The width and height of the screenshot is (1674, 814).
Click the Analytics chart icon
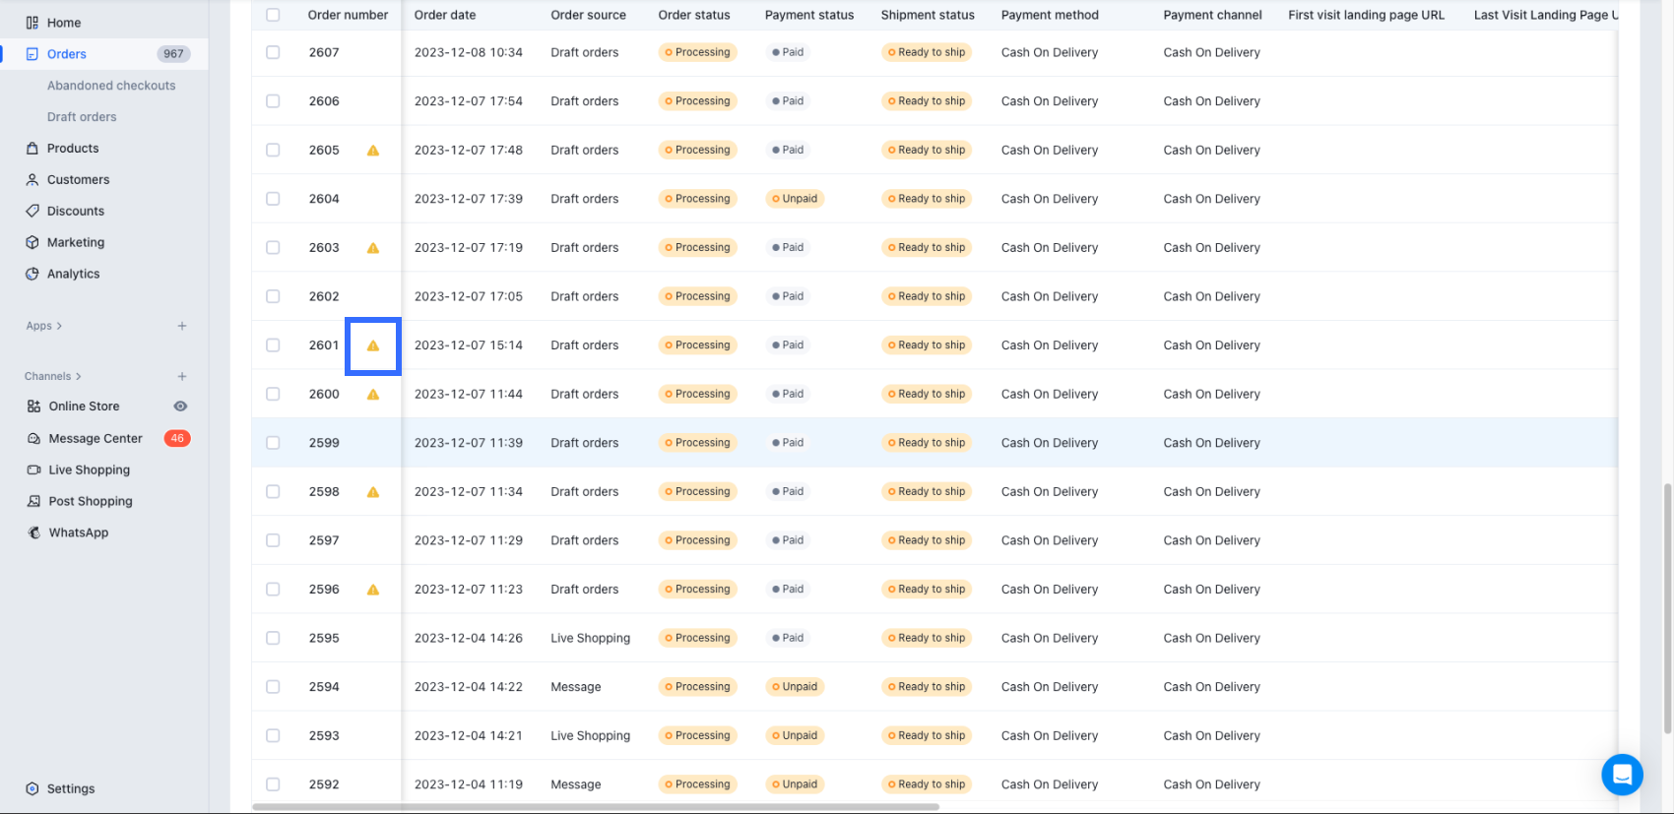[x=32, y=275]
